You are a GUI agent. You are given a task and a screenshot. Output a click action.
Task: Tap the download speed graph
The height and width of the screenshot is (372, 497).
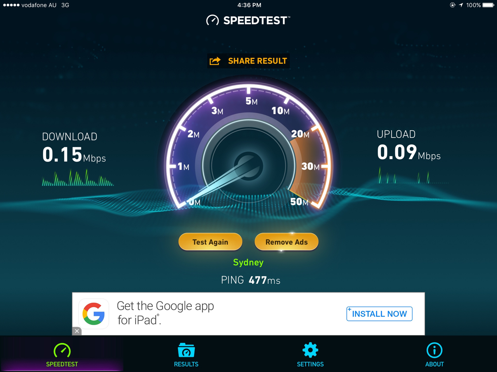[78, 177]
